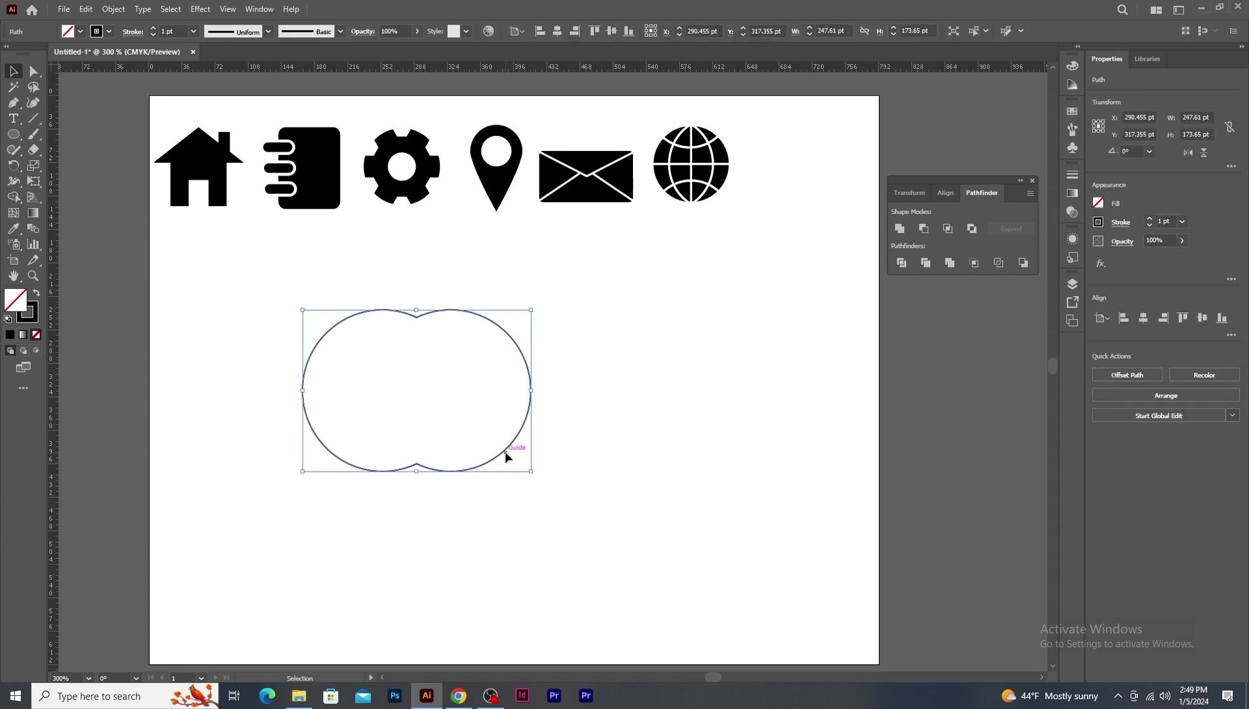
Task: Open the Layers panel icon
Action: (x=1073, y=284)
